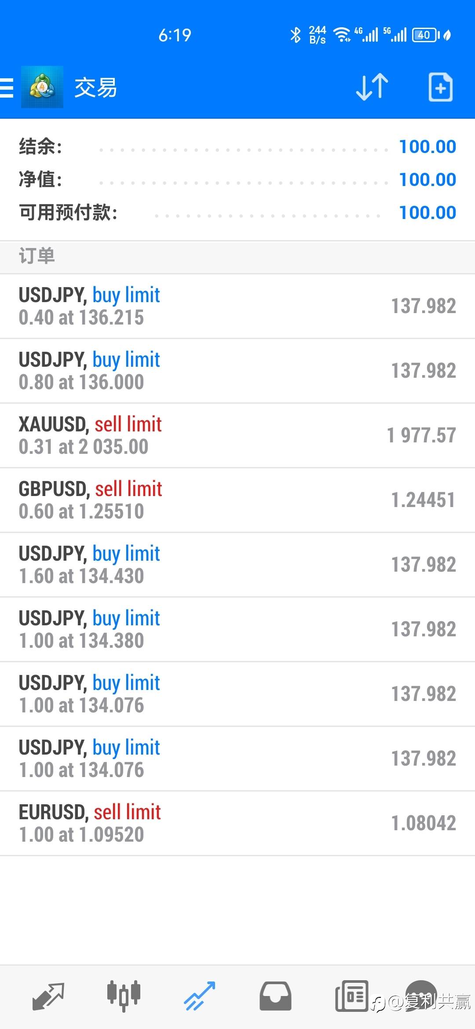Create a new order with plus icon

(440, 87)
